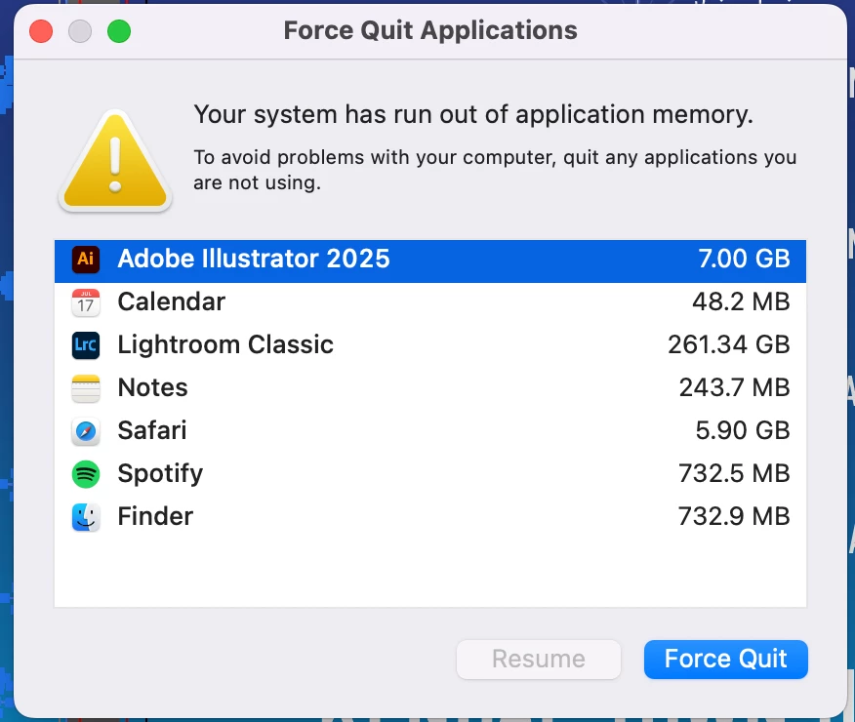Viewport: 855px width, 722px height.
Task: Click the Safari compass icon
Action: pyautogui.click(x=86, y=431)
